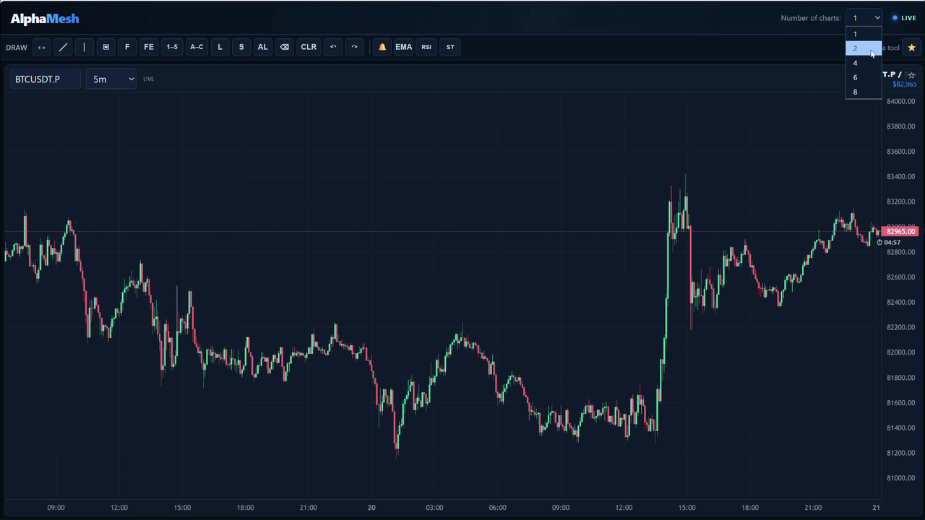This screenshot has height=520, width=925.
Task: Choose the L long position tool
Action: [220, 47]
